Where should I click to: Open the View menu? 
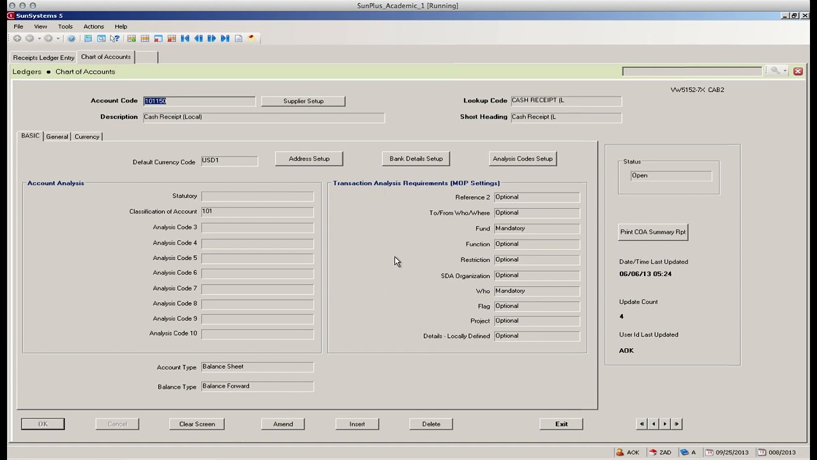pyautogui.click(x=40, y=26)
